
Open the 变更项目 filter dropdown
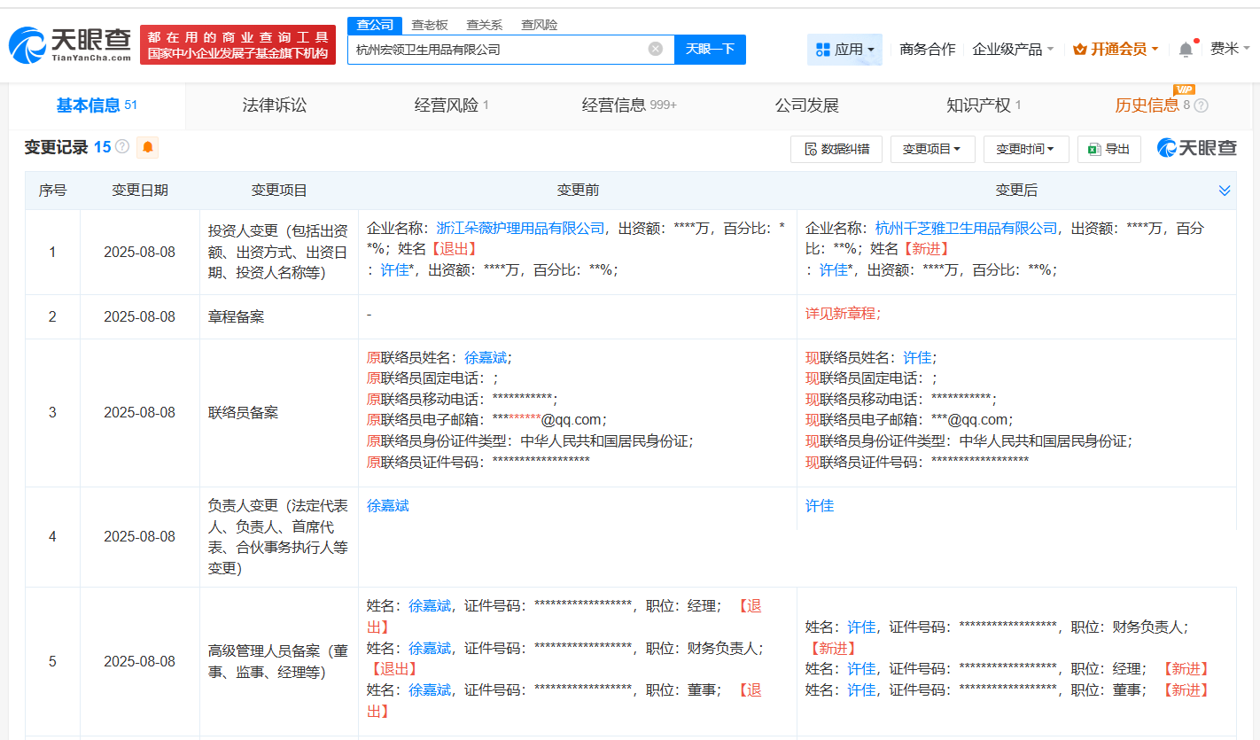[931, 149]
